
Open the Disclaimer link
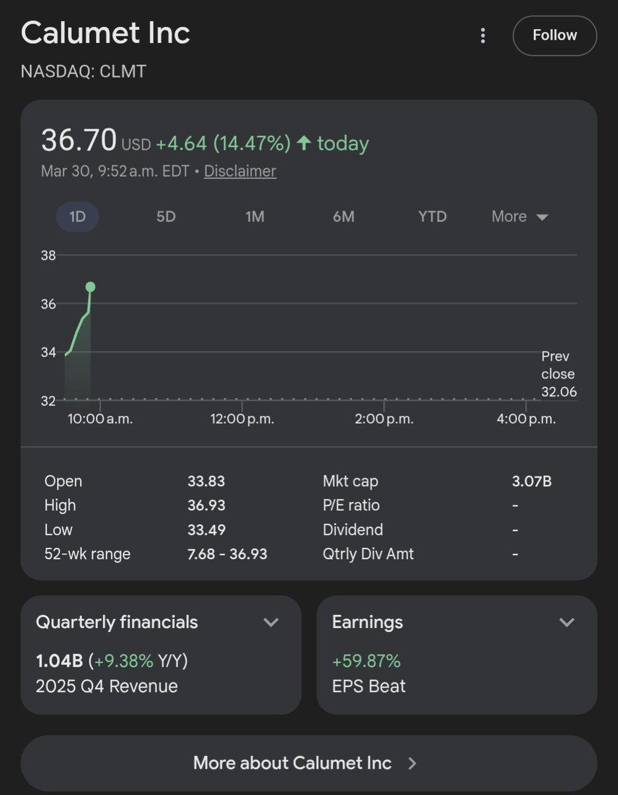(240, 171)
